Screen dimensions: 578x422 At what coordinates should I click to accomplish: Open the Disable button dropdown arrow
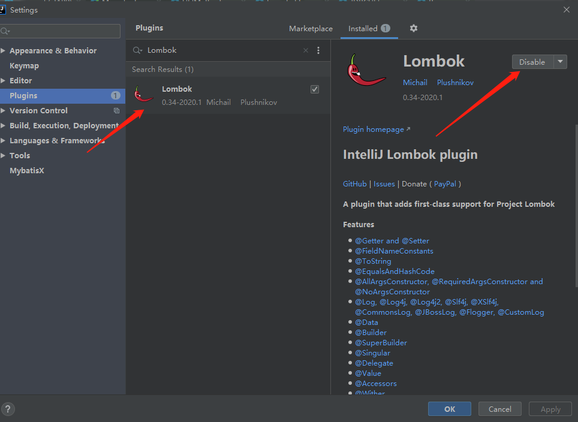[x=560, y=62]
